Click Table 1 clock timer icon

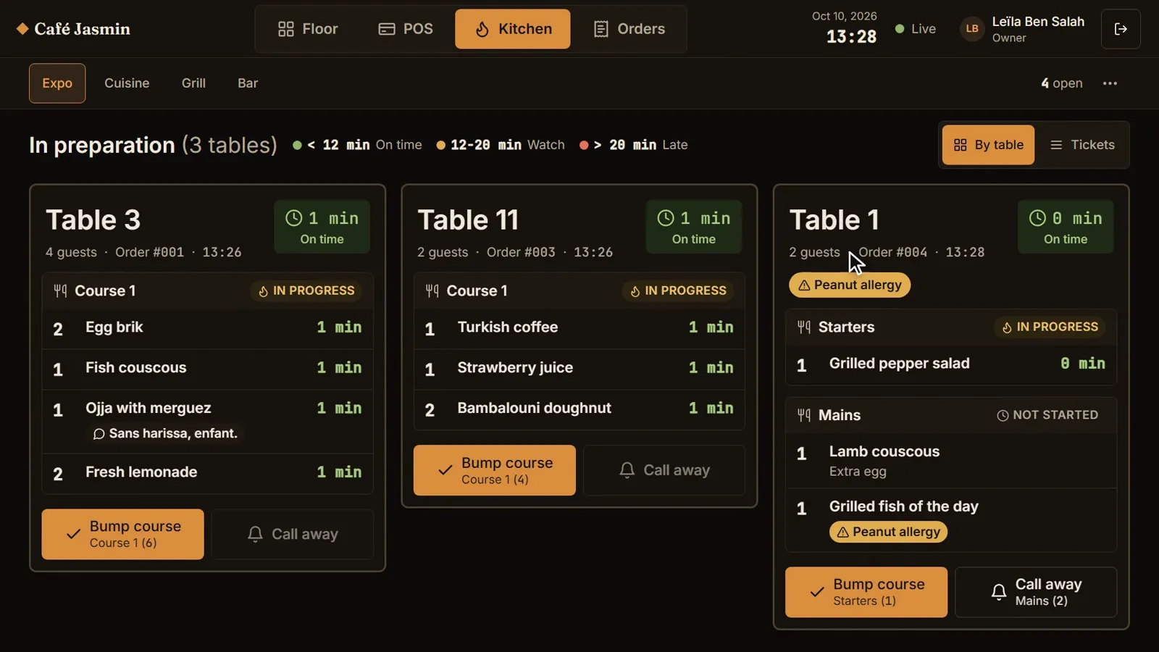pyautogui.click(x=1037, y=218)
